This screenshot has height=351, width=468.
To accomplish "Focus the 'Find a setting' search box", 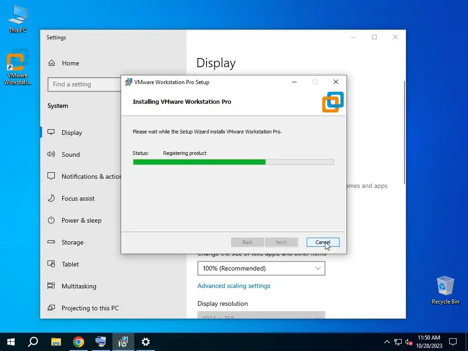I will (x=84, y=85).
